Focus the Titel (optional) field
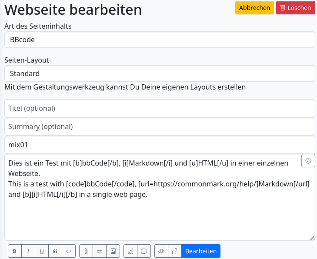 click(160, 108)
